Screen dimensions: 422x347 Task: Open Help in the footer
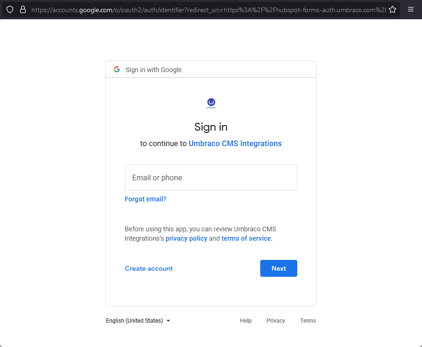click(246, 321)
